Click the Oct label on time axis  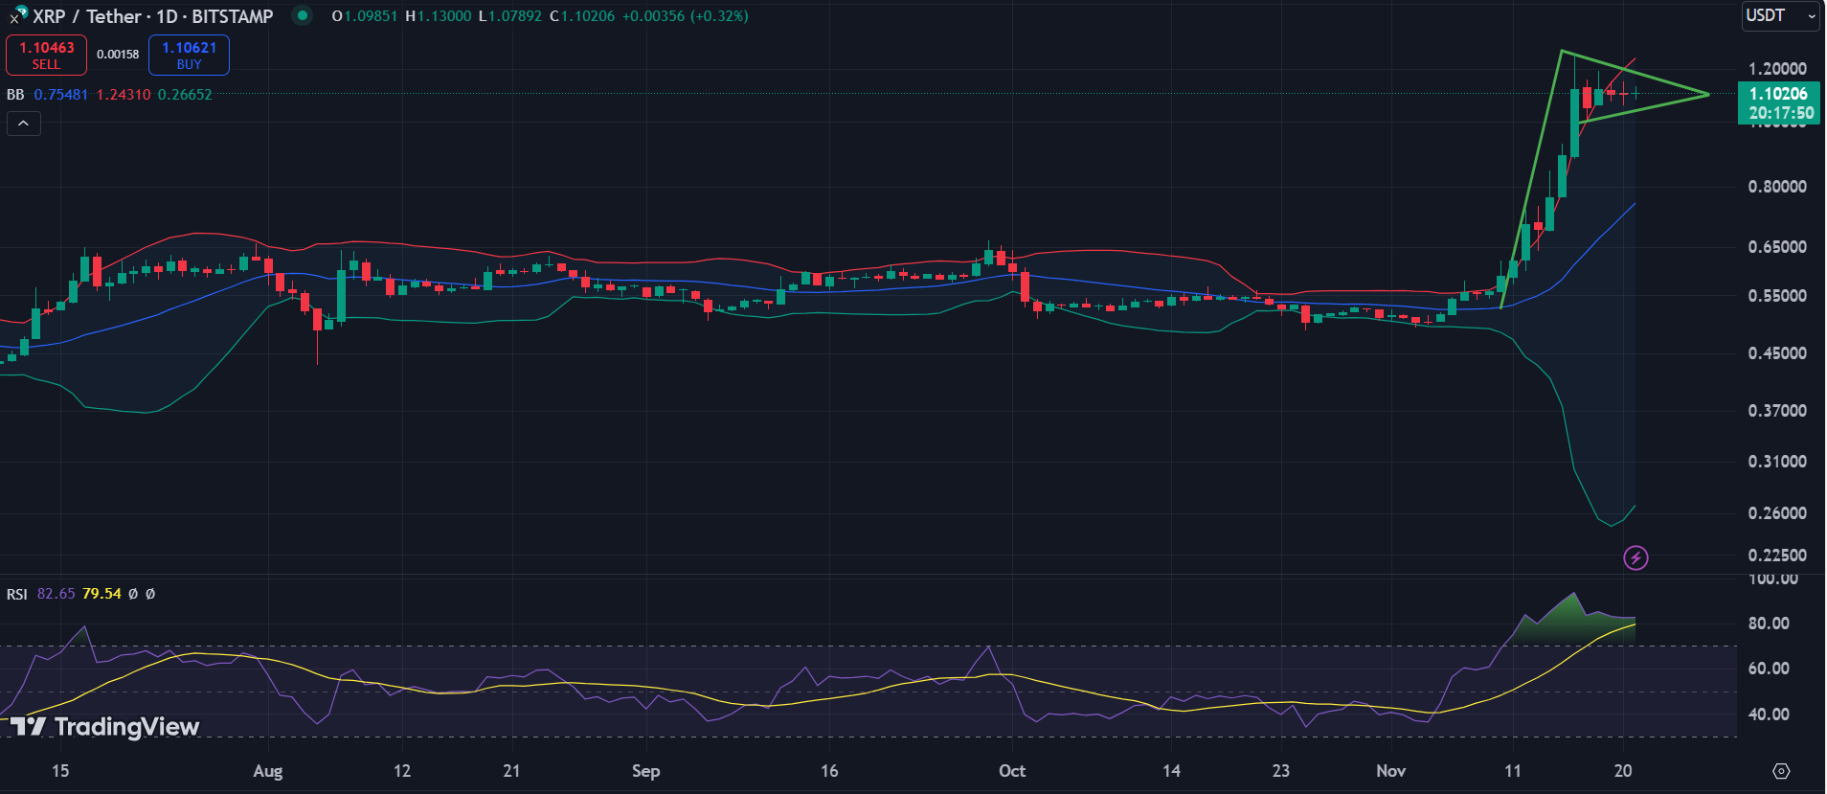point(1012,771)
